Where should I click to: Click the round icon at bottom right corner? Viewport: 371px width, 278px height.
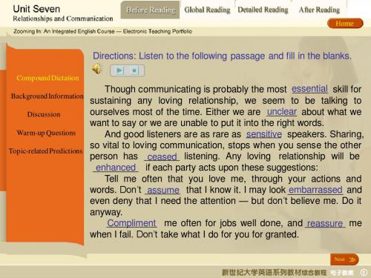point(364,272)
